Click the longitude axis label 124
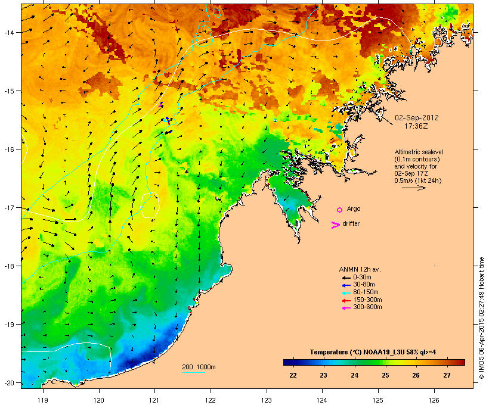This screenshot has width=489, height=405. (x=322, y=400)
